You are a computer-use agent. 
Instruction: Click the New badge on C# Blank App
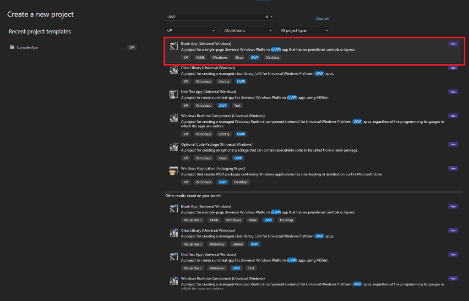[x=453, y=44]
